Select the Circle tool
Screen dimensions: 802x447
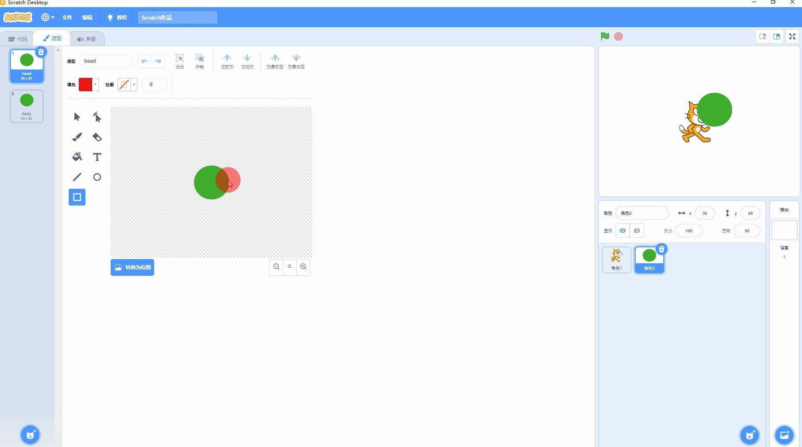[x=97, y=177]
